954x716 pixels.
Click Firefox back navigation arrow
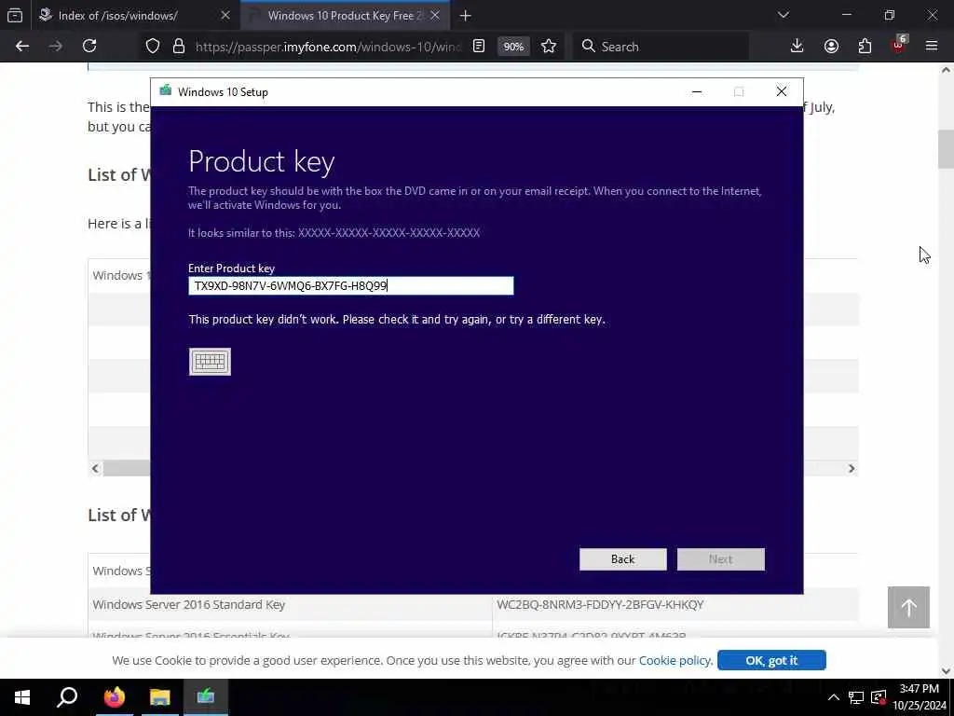(22, 47)
